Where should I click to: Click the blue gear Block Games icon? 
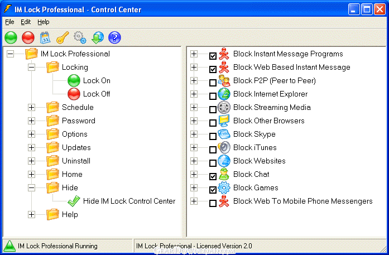point(224,188)
